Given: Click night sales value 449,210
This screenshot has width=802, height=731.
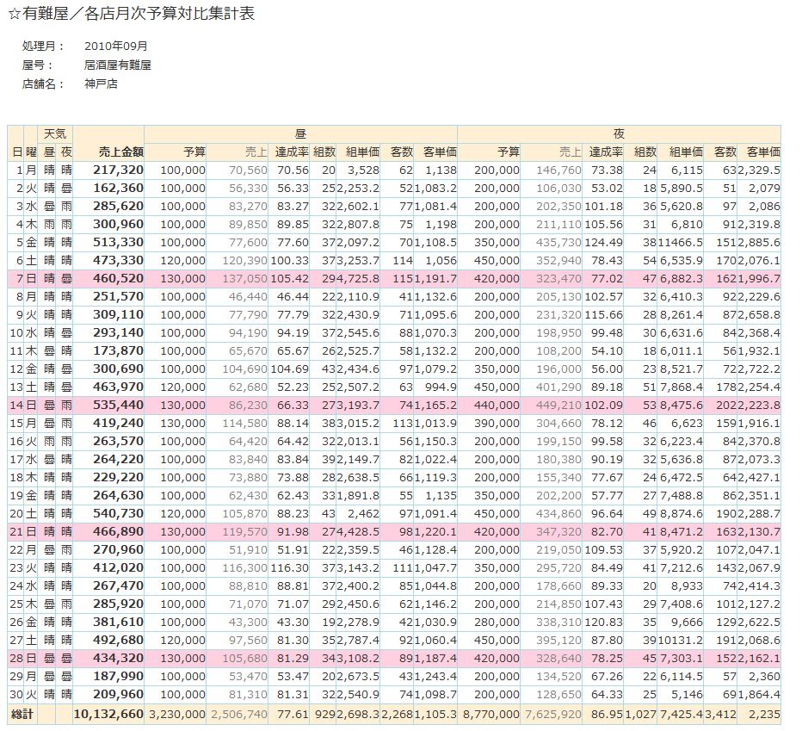Looking at the screenshot, I should 558,405.
